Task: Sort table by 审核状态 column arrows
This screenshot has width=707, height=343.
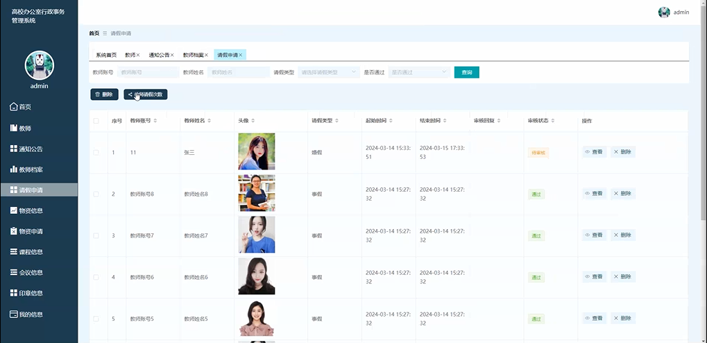Action: (x=553, y=121)
